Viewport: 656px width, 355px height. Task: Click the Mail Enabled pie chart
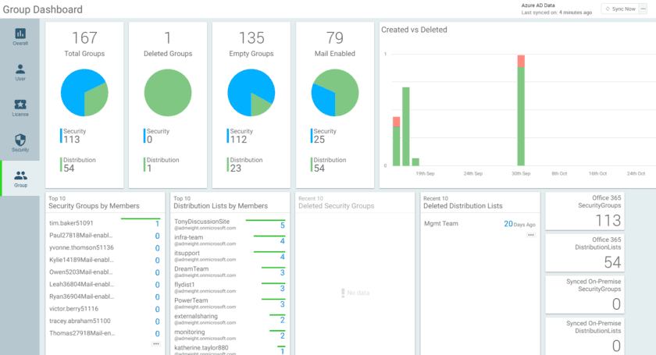point(334,92)
